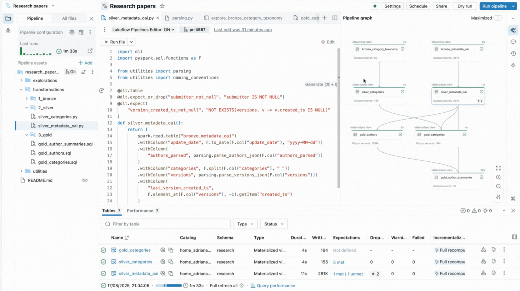Open version history icon in right sidebar
This screenshot has height=291, width=520.
513,54
